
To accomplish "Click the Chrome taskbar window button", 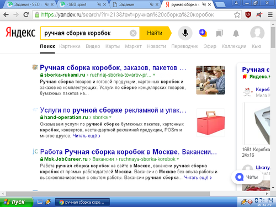I will [82, 202].
